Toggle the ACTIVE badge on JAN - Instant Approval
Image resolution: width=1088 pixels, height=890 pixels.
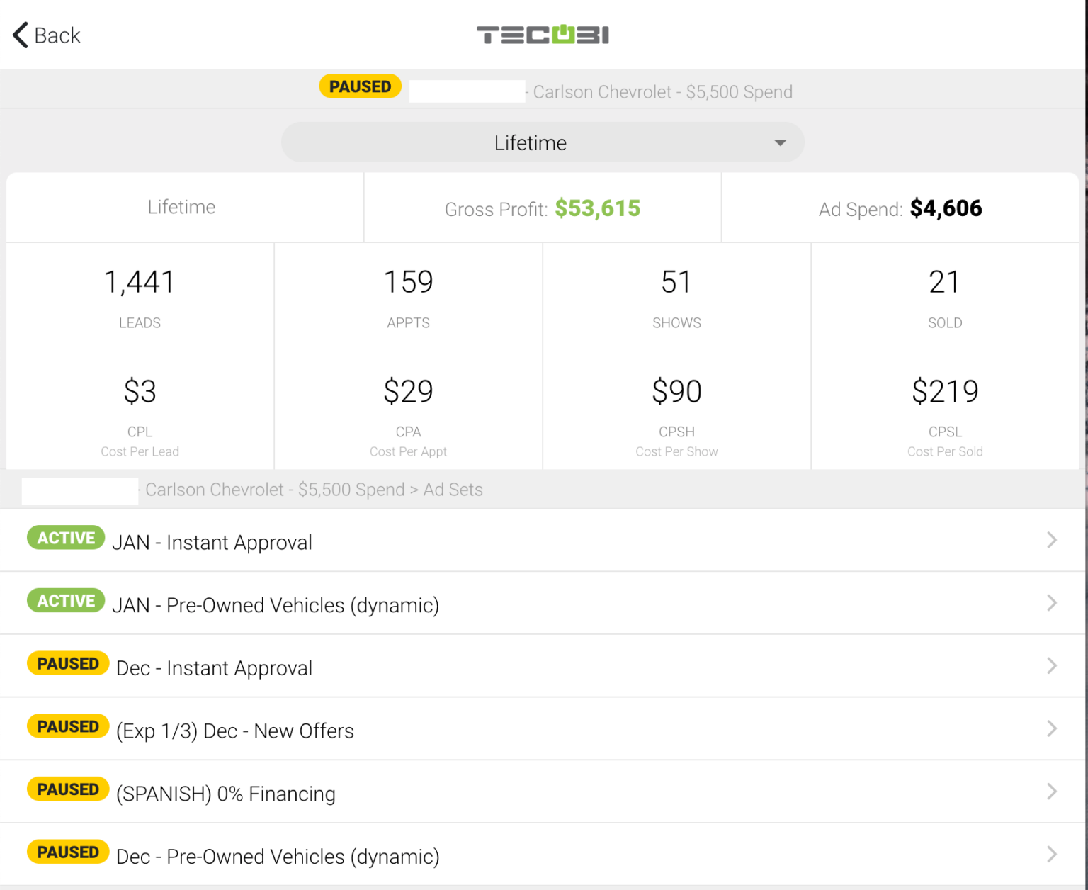[66, 538]
